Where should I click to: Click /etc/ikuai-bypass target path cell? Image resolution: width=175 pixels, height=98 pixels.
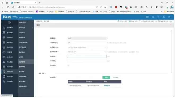[x=93, y=86]
